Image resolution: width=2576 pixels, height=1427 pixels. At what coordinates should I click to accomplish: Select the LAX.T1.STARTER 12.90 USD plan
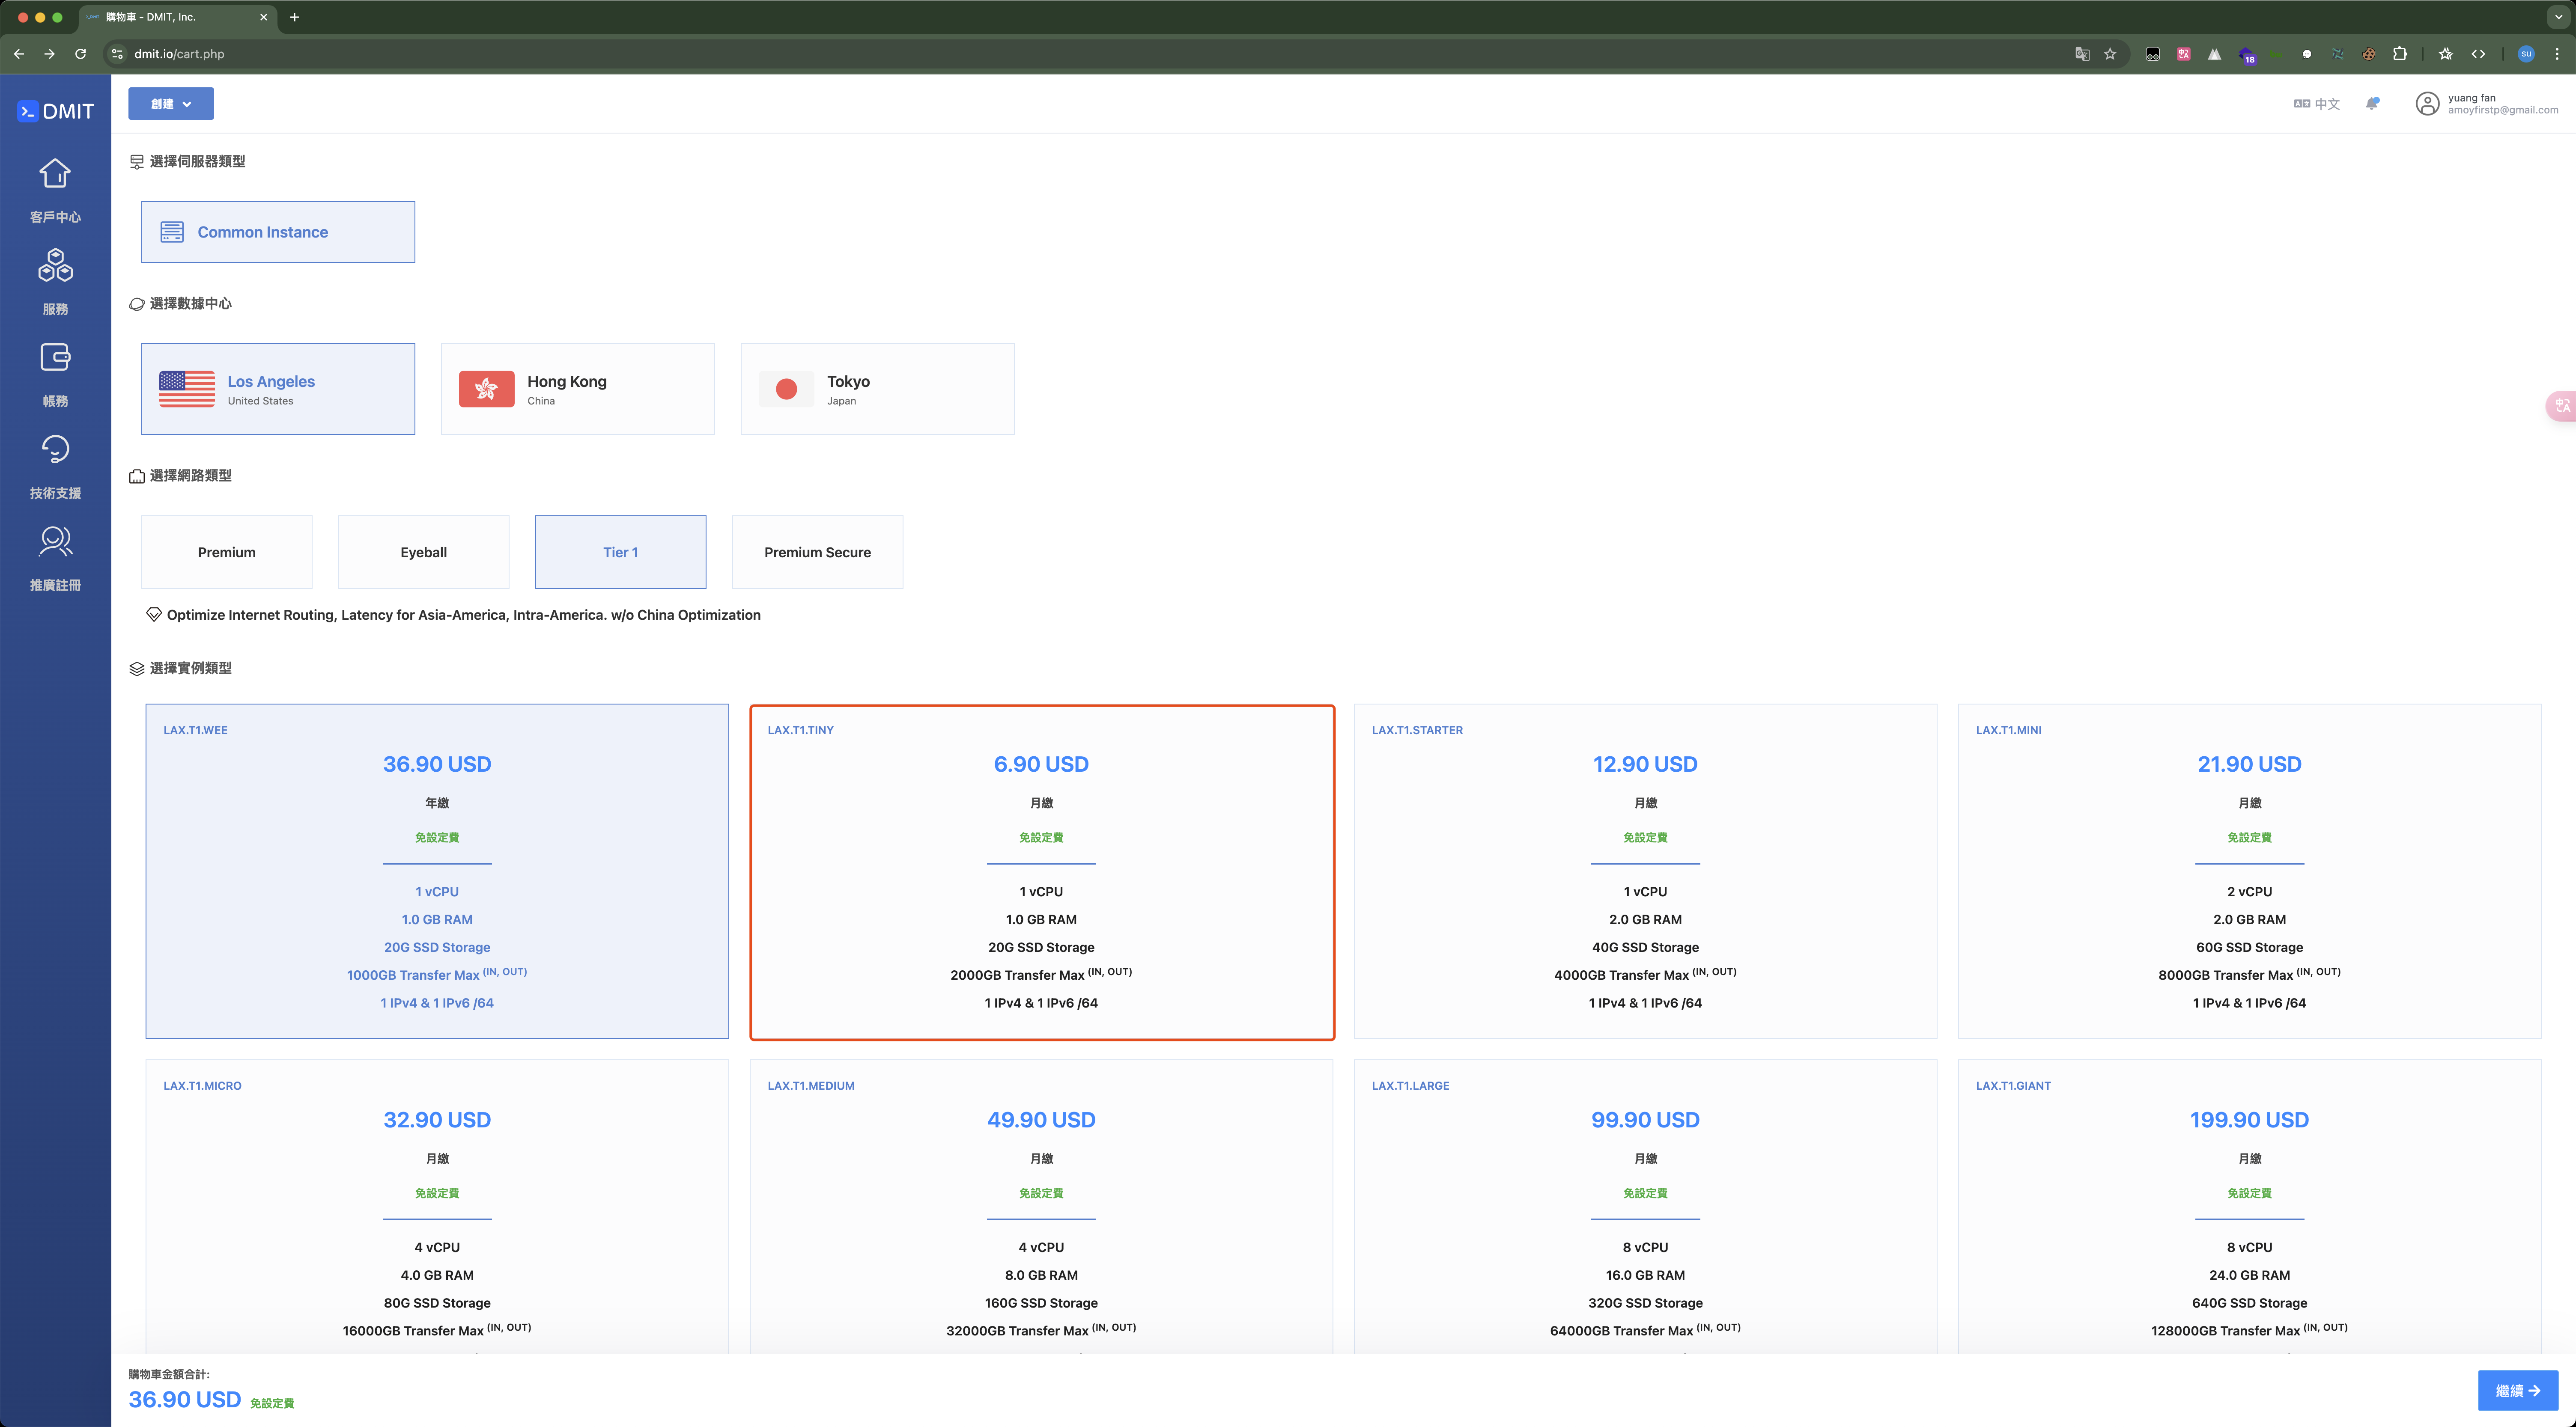pos(1645,871)
